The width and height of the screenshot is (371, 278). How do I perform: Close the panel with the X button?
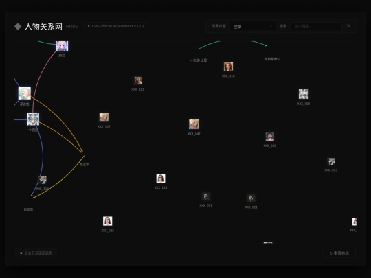point(348,26)
